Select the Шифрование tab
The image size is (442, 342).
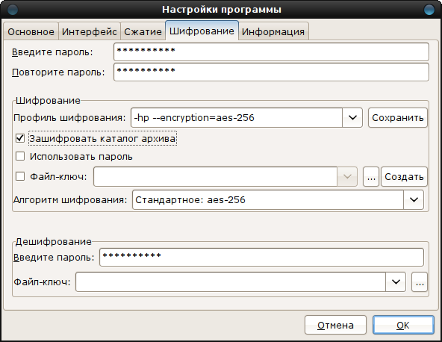pos(202,31)
